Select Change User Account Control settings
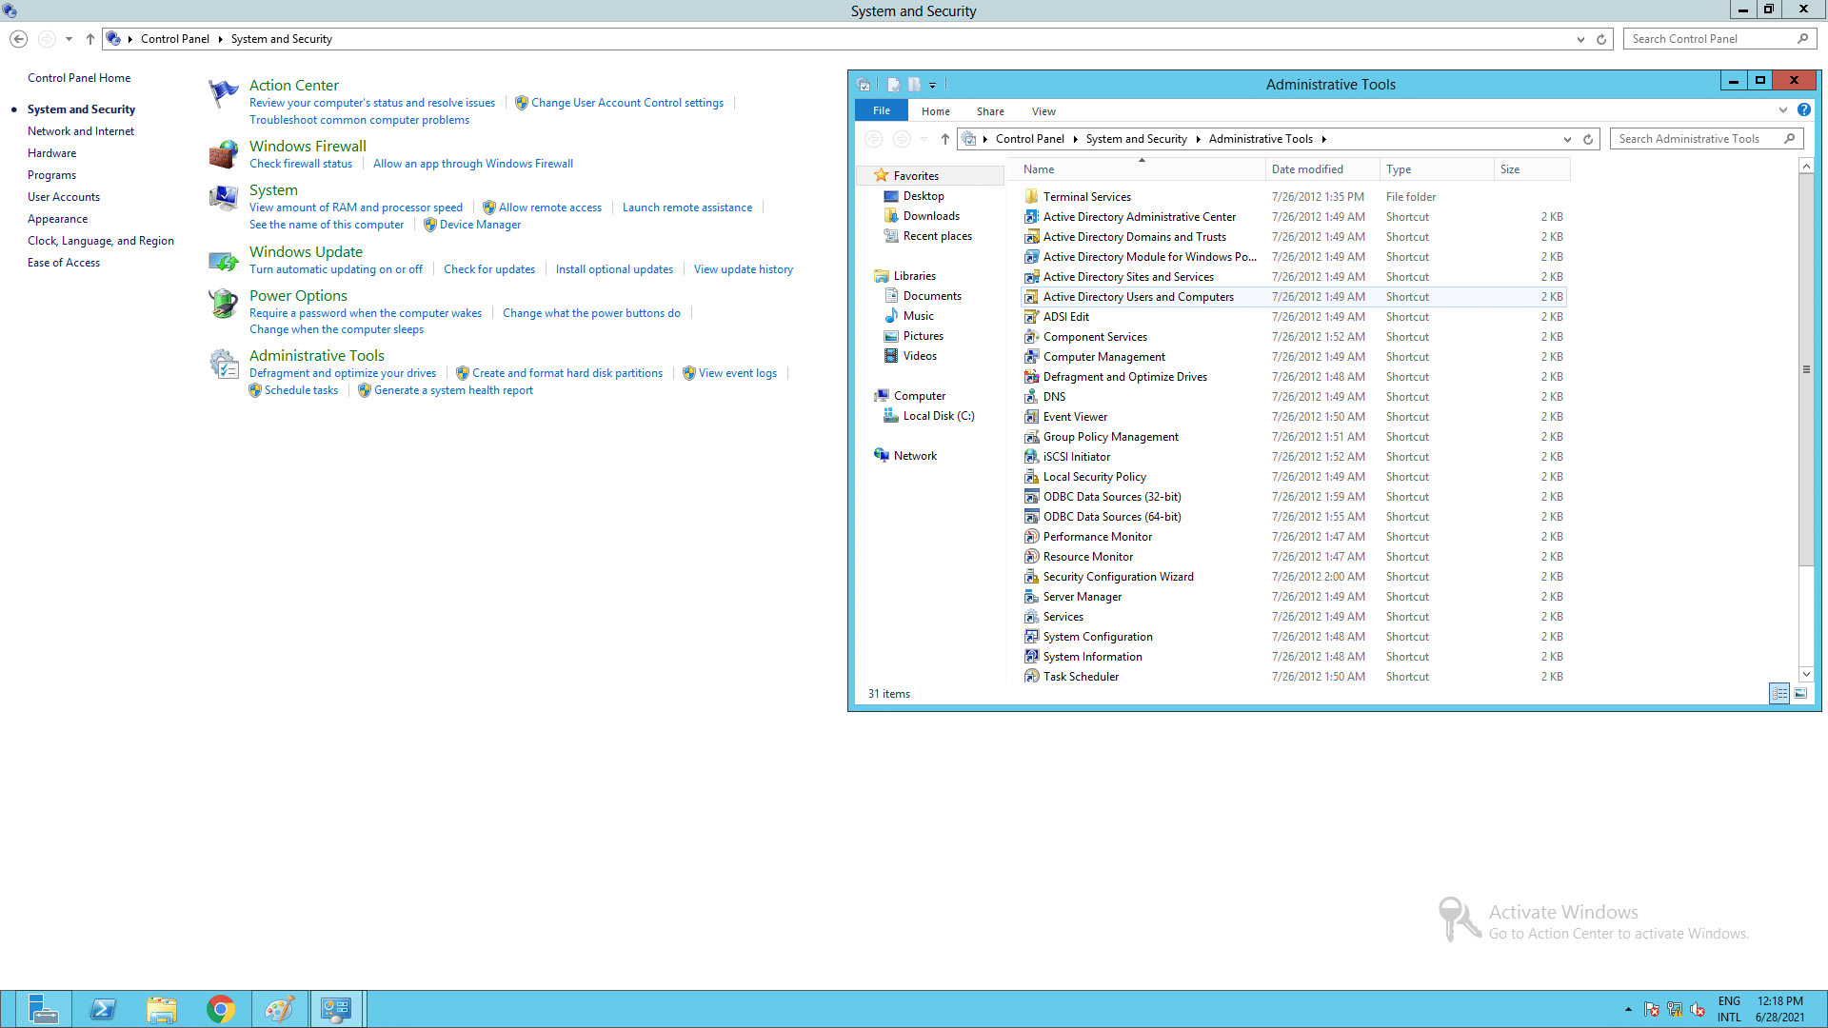The height and width of the screenshot is (1028, 1828). (627, 102)
